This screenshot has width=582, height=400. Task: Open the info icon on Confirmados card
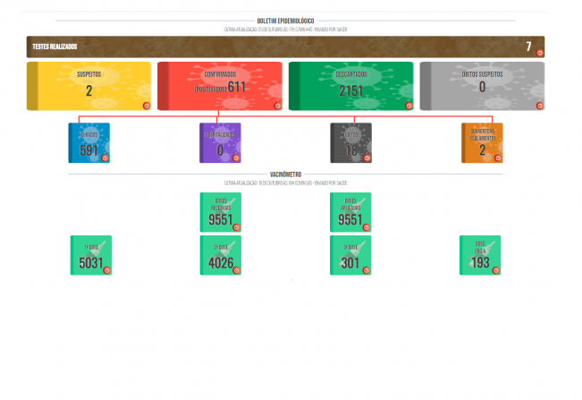277,106
